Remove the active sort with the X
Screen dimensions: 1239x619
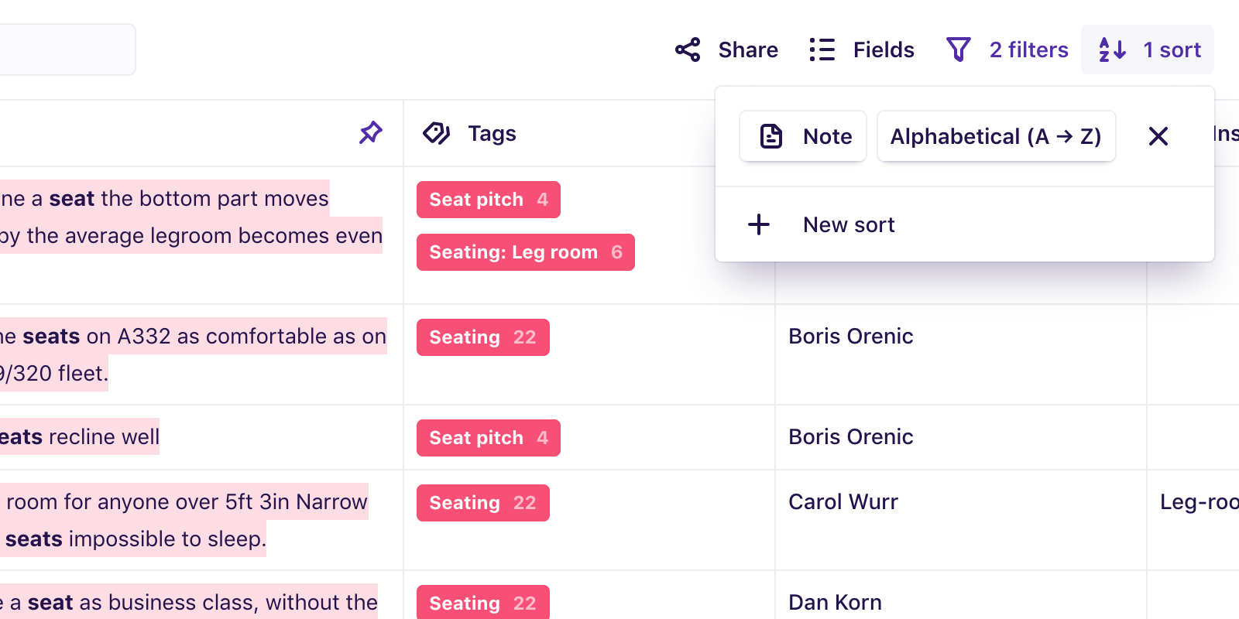[1158, 136]
